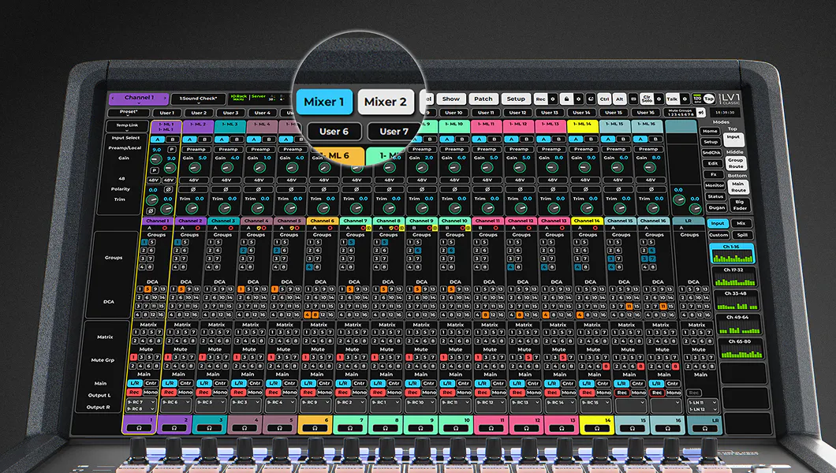Open output dropdown 9-RC 5 on channel 3

(x=211, y=405)
